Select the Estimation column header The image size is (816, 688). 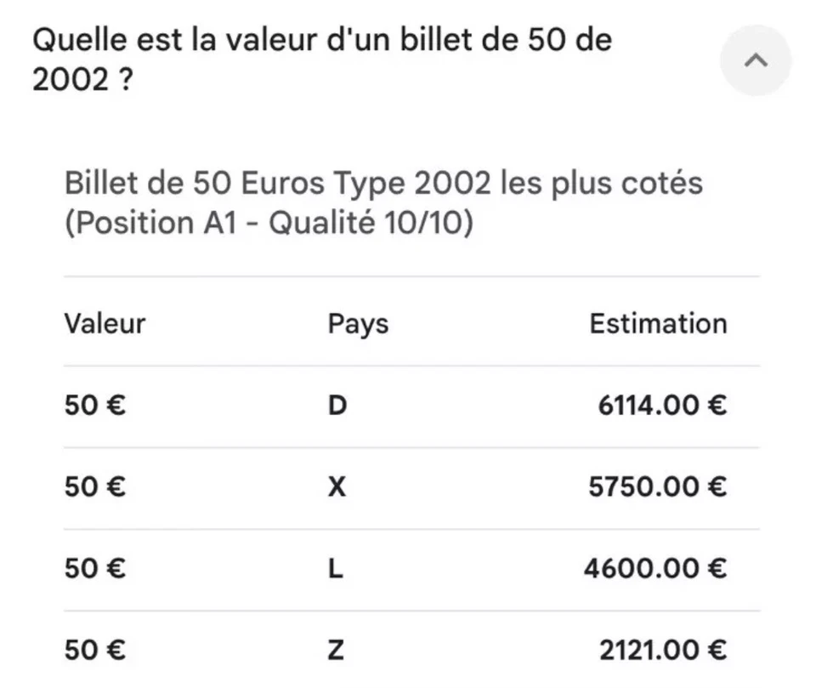[658, 323]
